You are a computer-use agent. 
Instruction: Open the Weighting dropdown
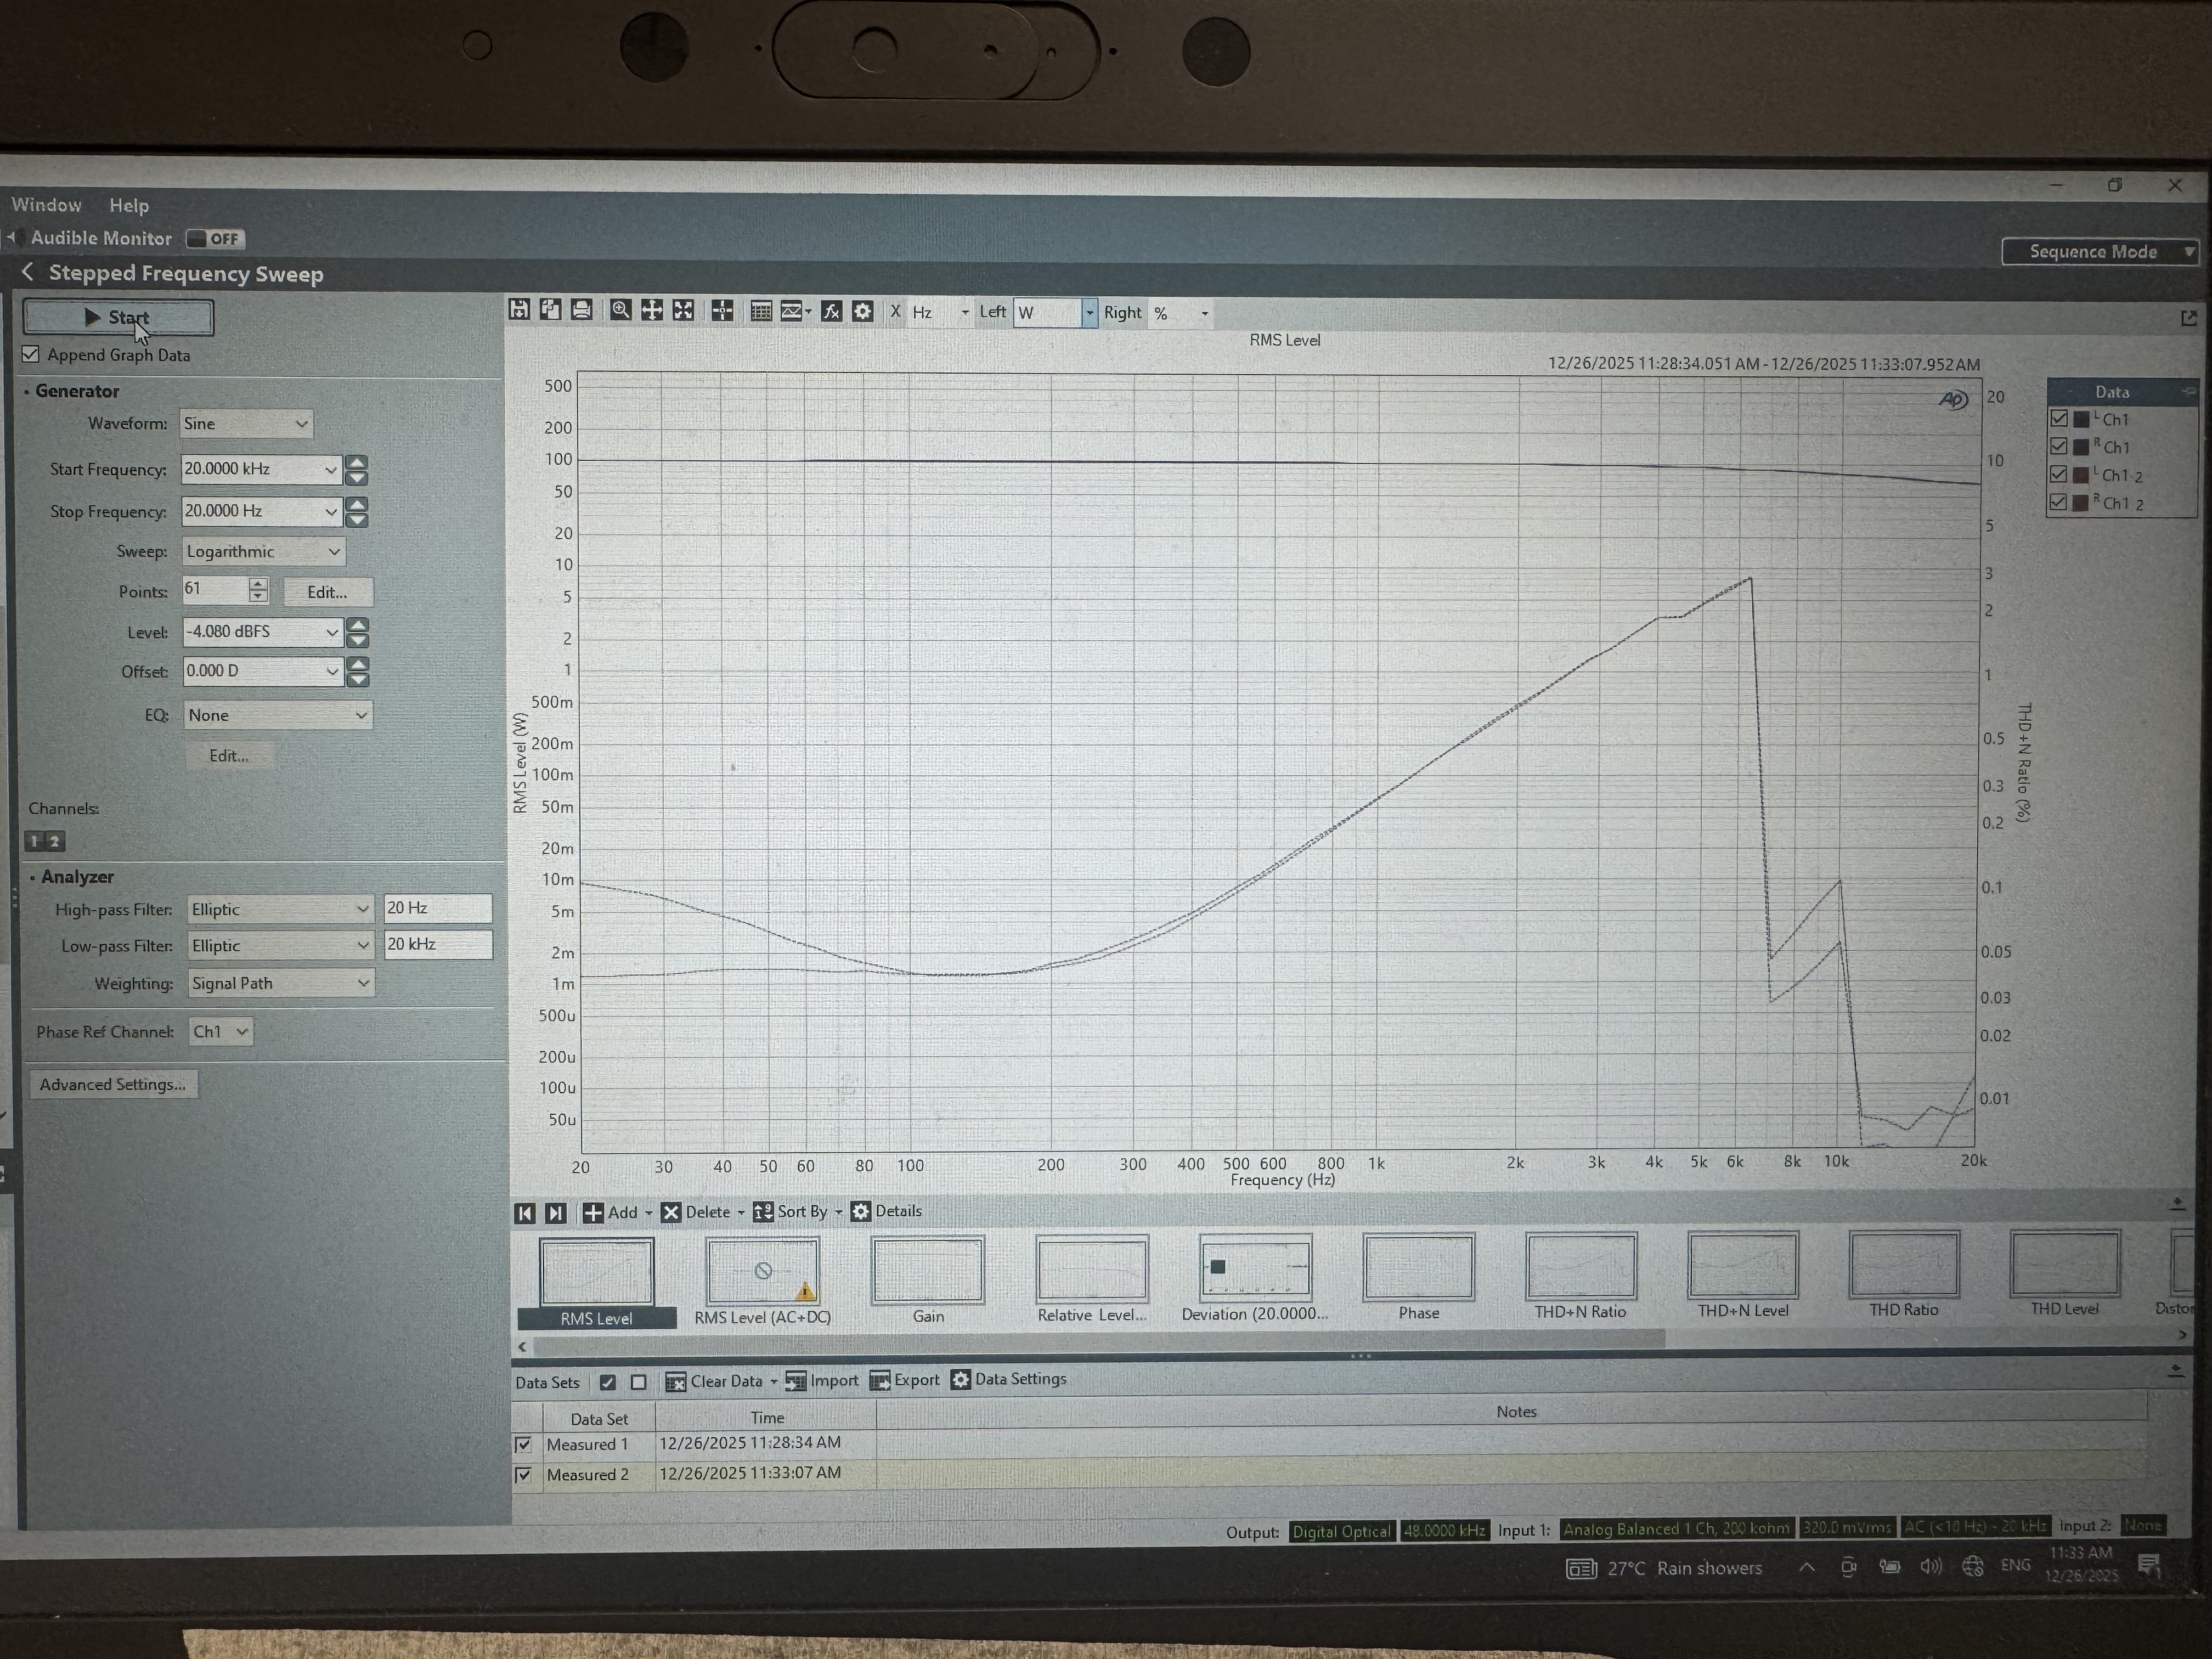(x=280, y=983)
